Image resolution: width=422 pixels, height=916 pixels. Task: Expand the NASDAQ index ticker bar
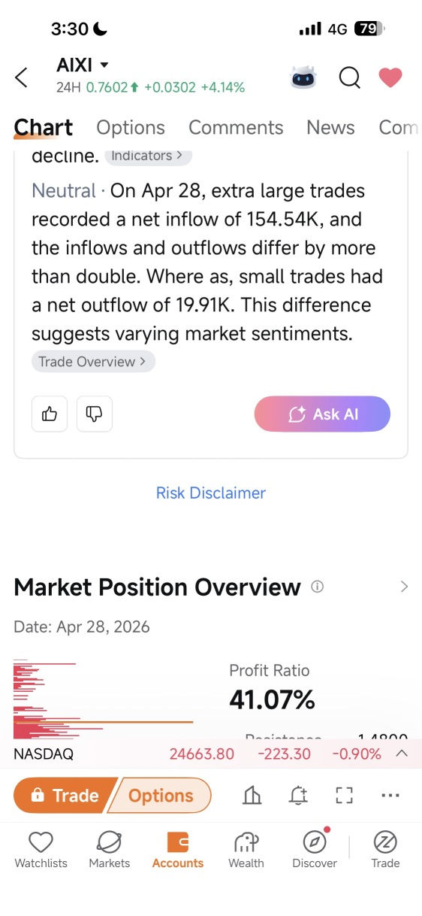(x=402, y=754)
